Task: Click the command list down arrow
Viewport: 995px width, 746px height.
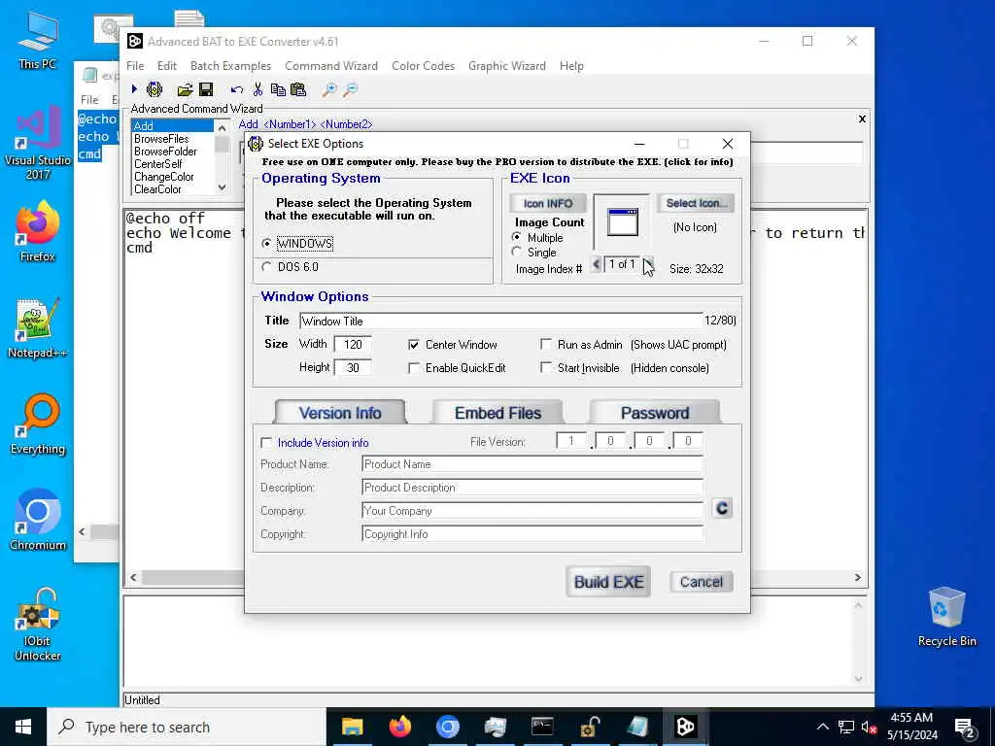Action: click(x=222, y=187)
